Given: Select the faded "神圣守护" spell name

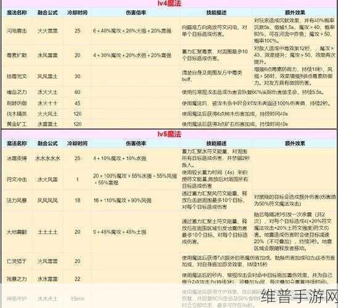Looking at the screenshot, I should (x=17, y=299).
